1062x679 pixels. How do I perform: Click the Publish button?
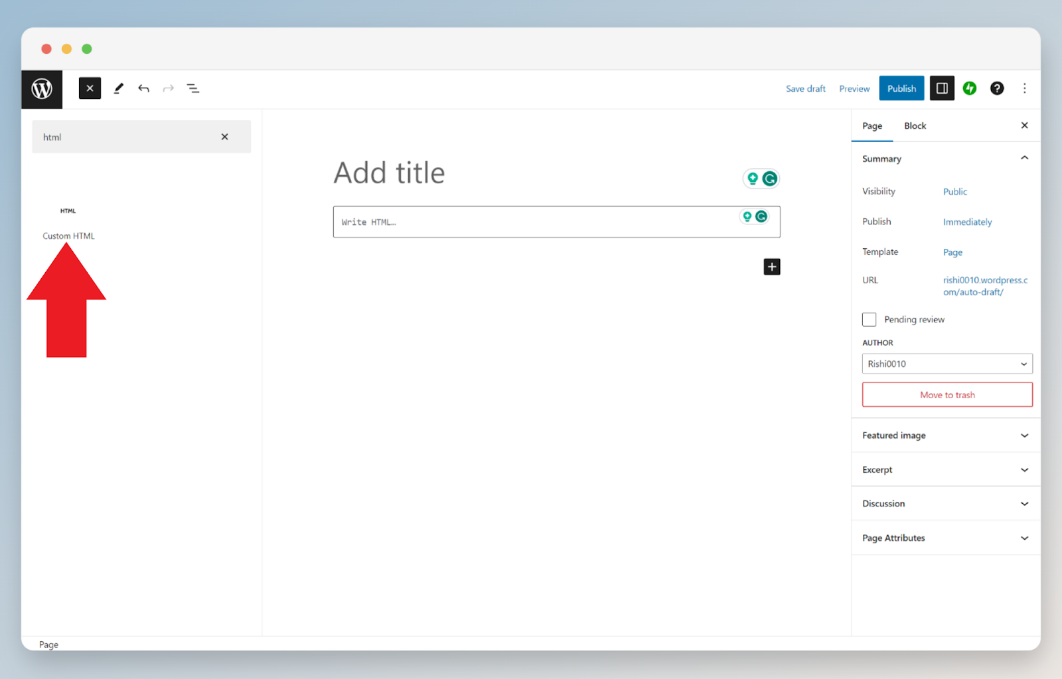pos(901,88)
